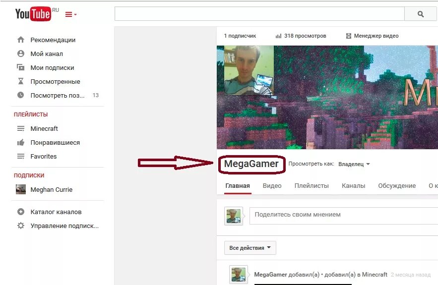Open the Все действия dropdown
The width and height of the screenshot is (438, 285).
(250, 248)
